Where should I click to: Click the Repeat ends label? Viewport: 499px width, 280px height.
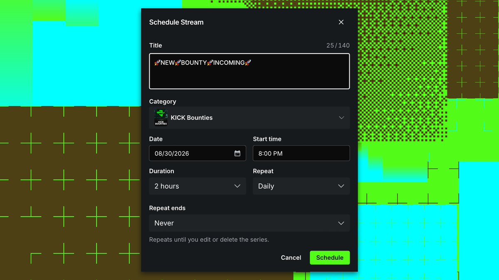[167, 208]
